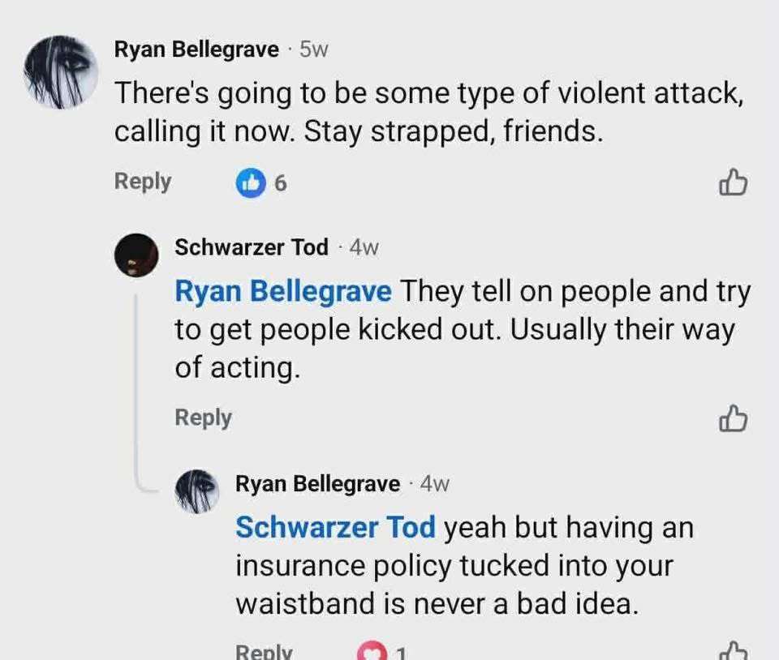Screen dimensions: 779x660
Task: Open Ryan Bellegrave's name on nested reply
Action: [317, 484]
